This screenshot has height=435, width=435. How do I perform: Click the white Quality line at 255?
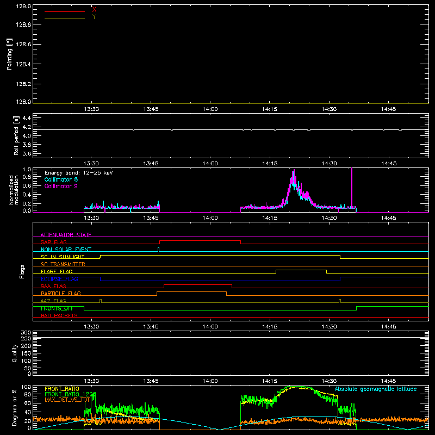click(231, 338)
